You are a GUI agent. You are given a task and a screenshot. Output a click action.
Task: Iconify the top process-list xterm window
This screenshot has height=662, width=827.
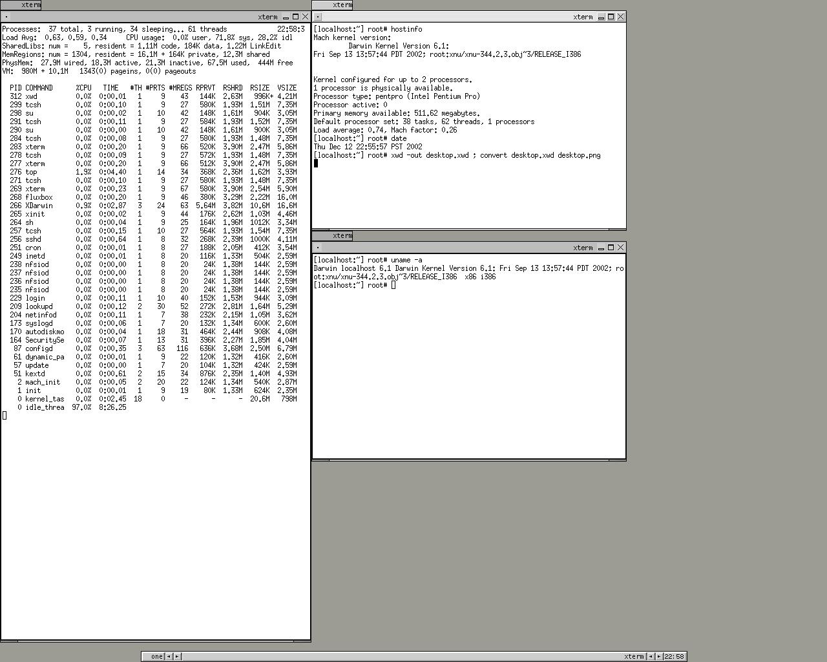[286, 17]
